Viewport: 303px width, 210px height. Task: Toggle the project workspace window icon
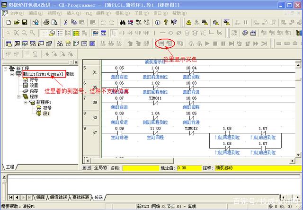(x=9, y=44)
